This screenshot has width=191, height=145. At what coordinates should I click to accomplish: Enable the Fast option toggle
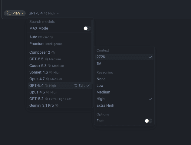[x=148, y=121]
